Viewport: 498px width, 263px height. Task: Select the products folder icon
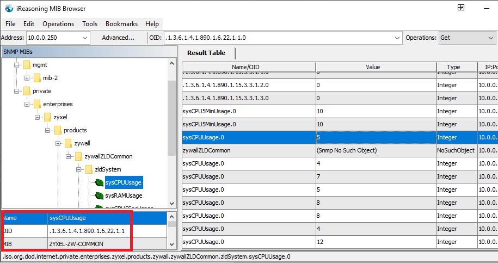[58, 130]
